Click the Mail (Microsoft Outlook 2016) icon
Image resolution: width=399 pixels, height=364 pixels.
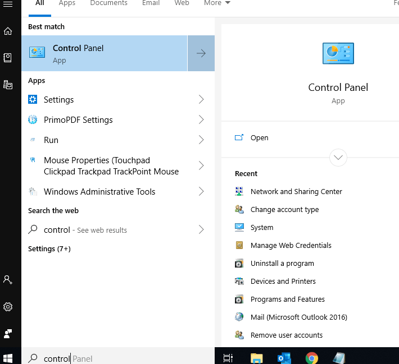click(x=239, y=317)
